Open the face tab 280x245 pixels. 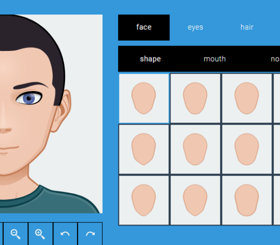click(x=144, y=27)
